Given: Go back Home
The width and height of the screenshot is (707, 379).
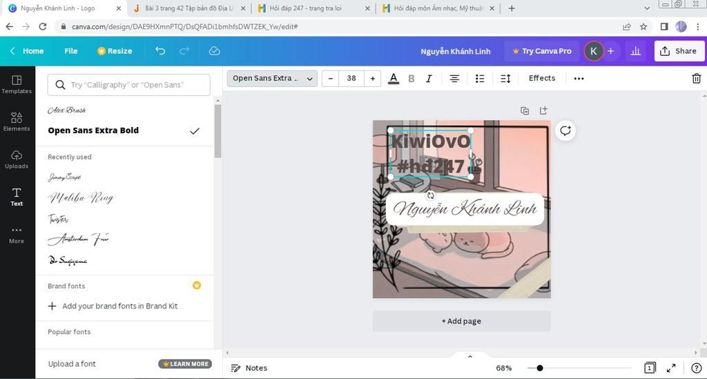Looking at the screenshot, I should 27,51.
